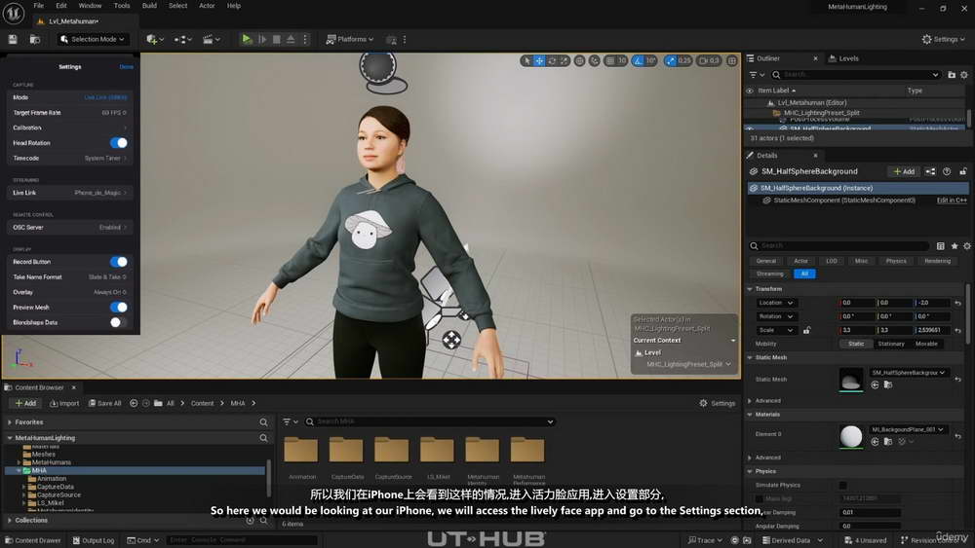
Task: Select the viewport Select mode arrow icon
Action: 527,60
